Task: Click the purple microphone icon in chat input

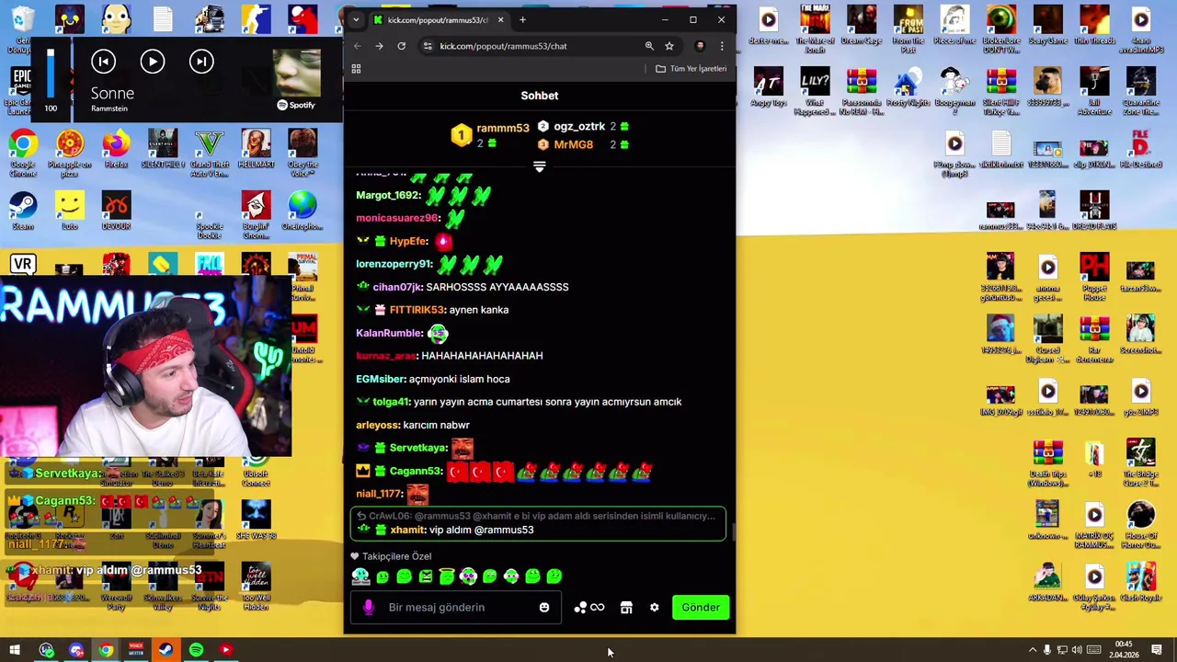Action: [369, 607]
